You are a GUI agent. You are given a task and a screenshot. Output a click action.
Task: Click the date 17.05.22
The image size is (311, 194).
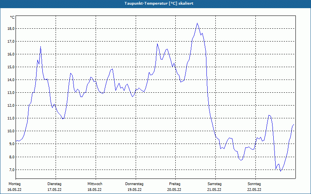click(x=54, y=190)
